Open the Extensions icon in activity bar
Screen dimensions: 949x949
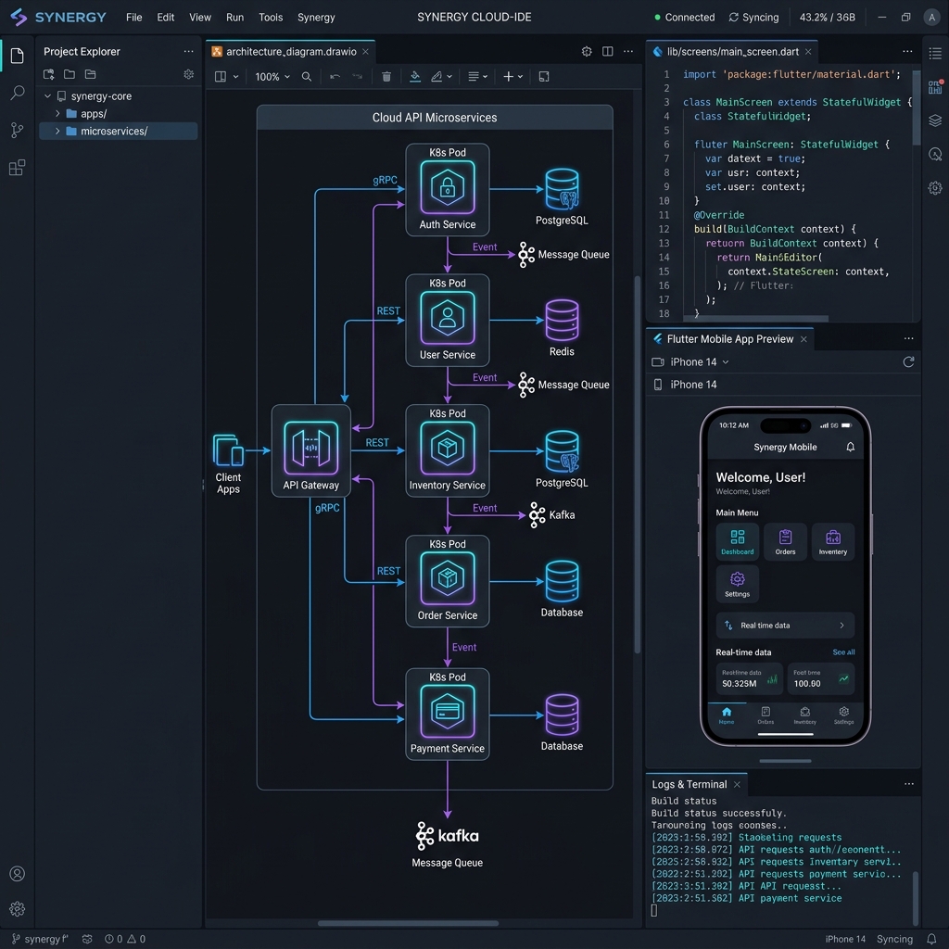coord(17,168)
